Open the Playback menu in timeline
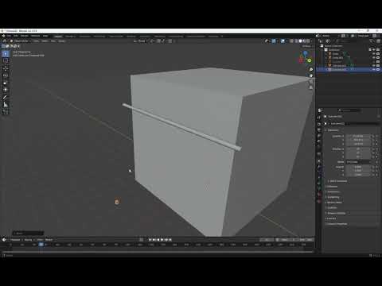This screenshot has width=382, height=286. point(15,240)
